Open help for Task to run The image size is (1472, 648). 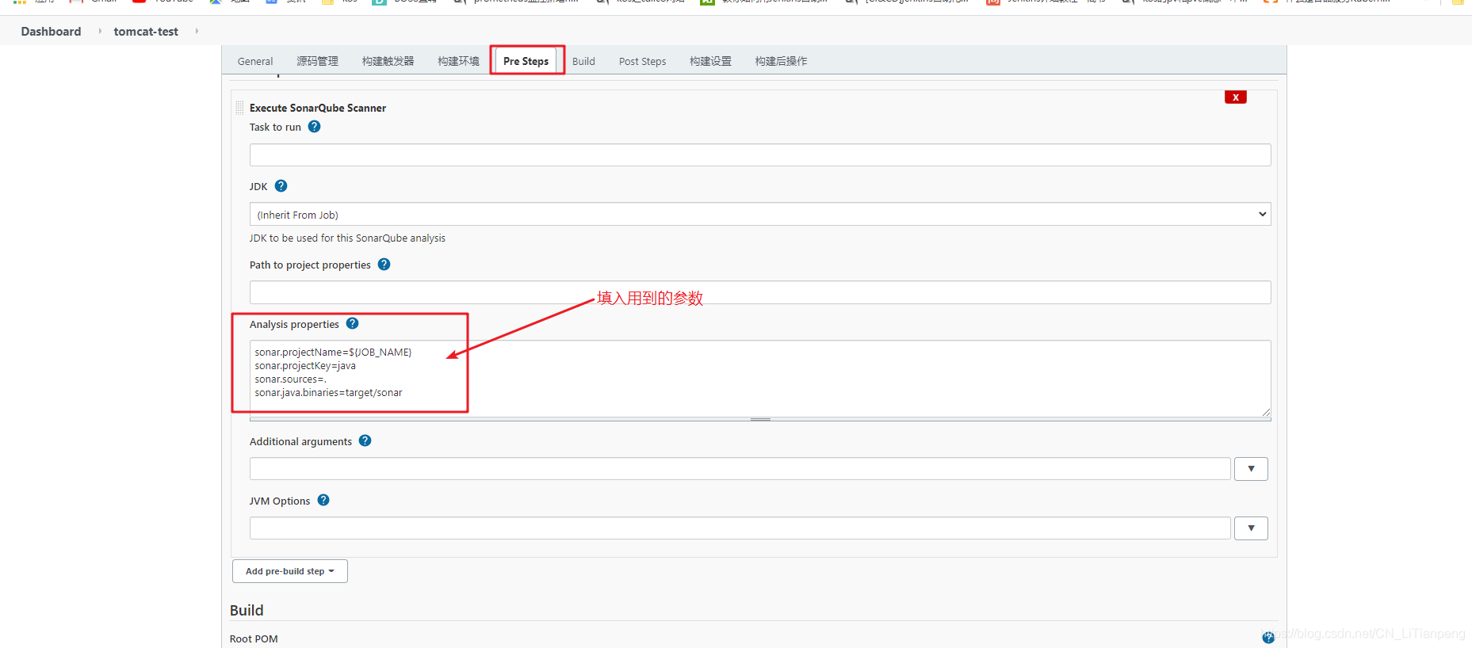click(x=314, y=127)
